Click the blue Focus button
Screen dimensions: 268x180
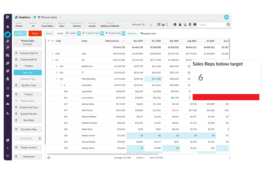click(20, 33)
